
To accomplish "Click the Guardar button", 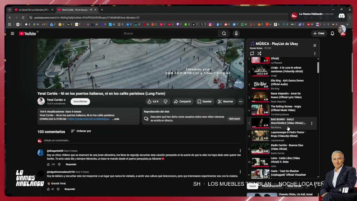I will [204, 102].
